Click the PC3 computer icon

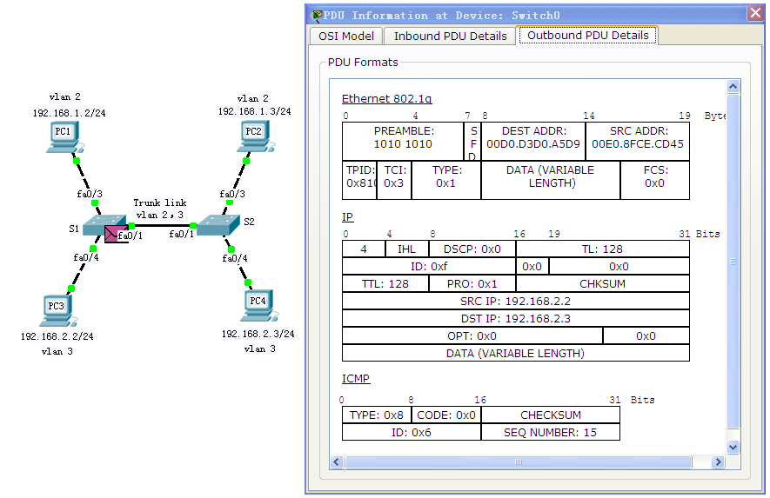[57, 309]
